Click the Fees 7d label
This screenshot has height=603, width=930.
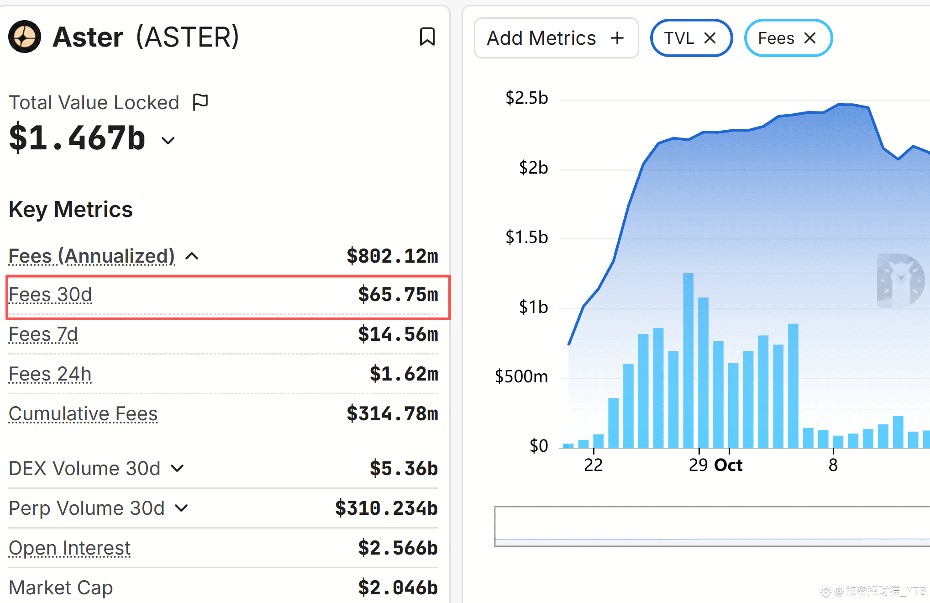pyautogui.click(x=43, y=334)
